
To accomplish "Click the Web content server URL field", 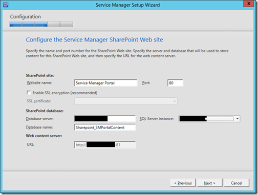I will pos(105,145).
